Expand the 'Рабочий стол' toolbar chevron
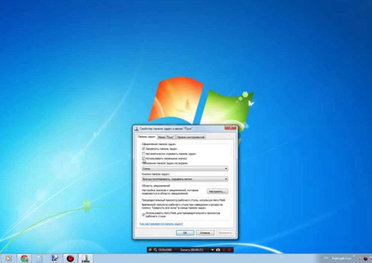This screenshot has width=372, height=263. 354,256
